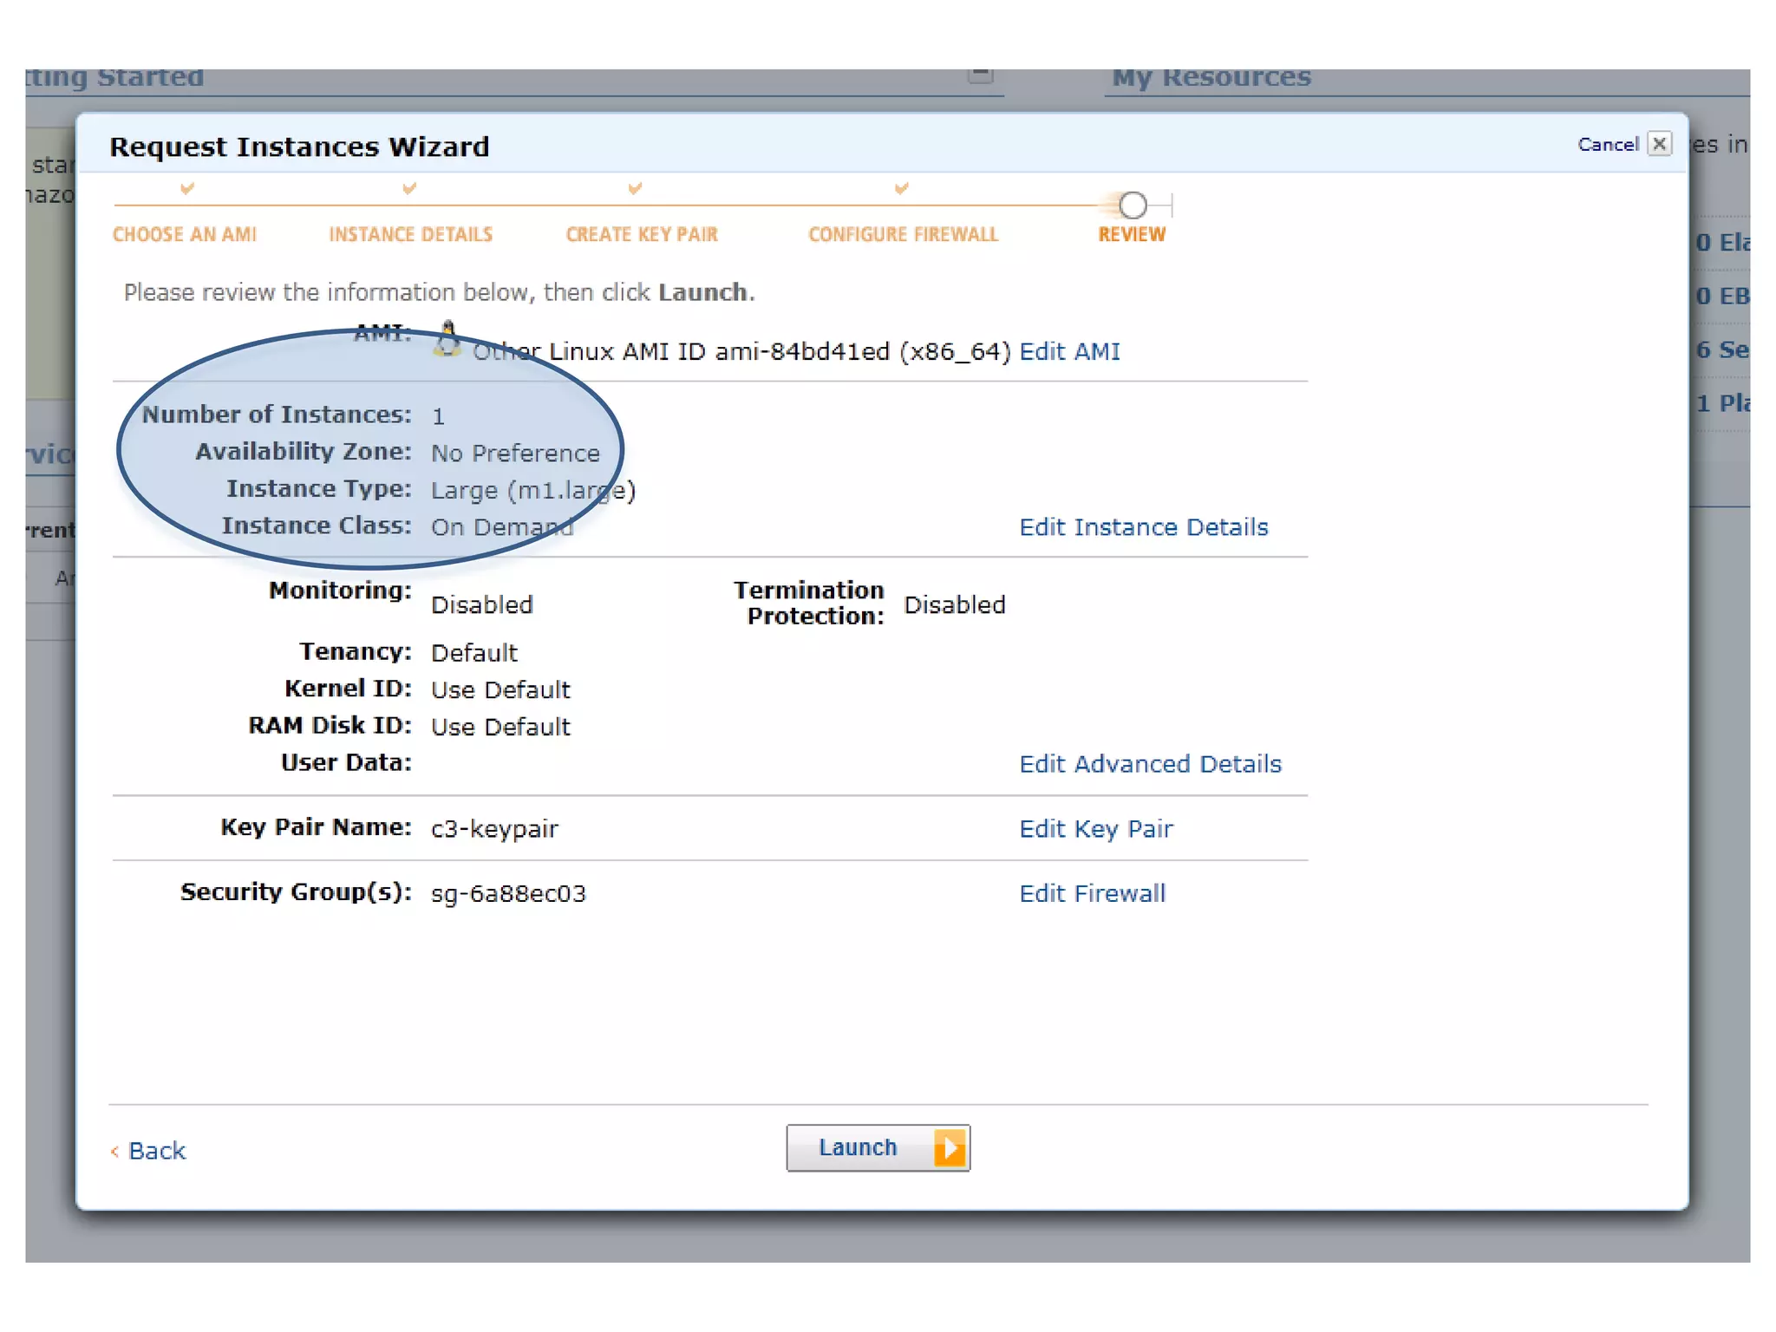Click the checkmark above Instance Details

coord(410,188)
